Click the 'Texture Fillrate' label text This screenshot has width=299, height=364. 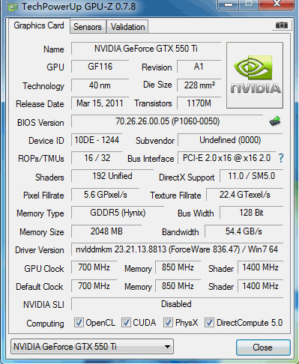click(175, 195)
